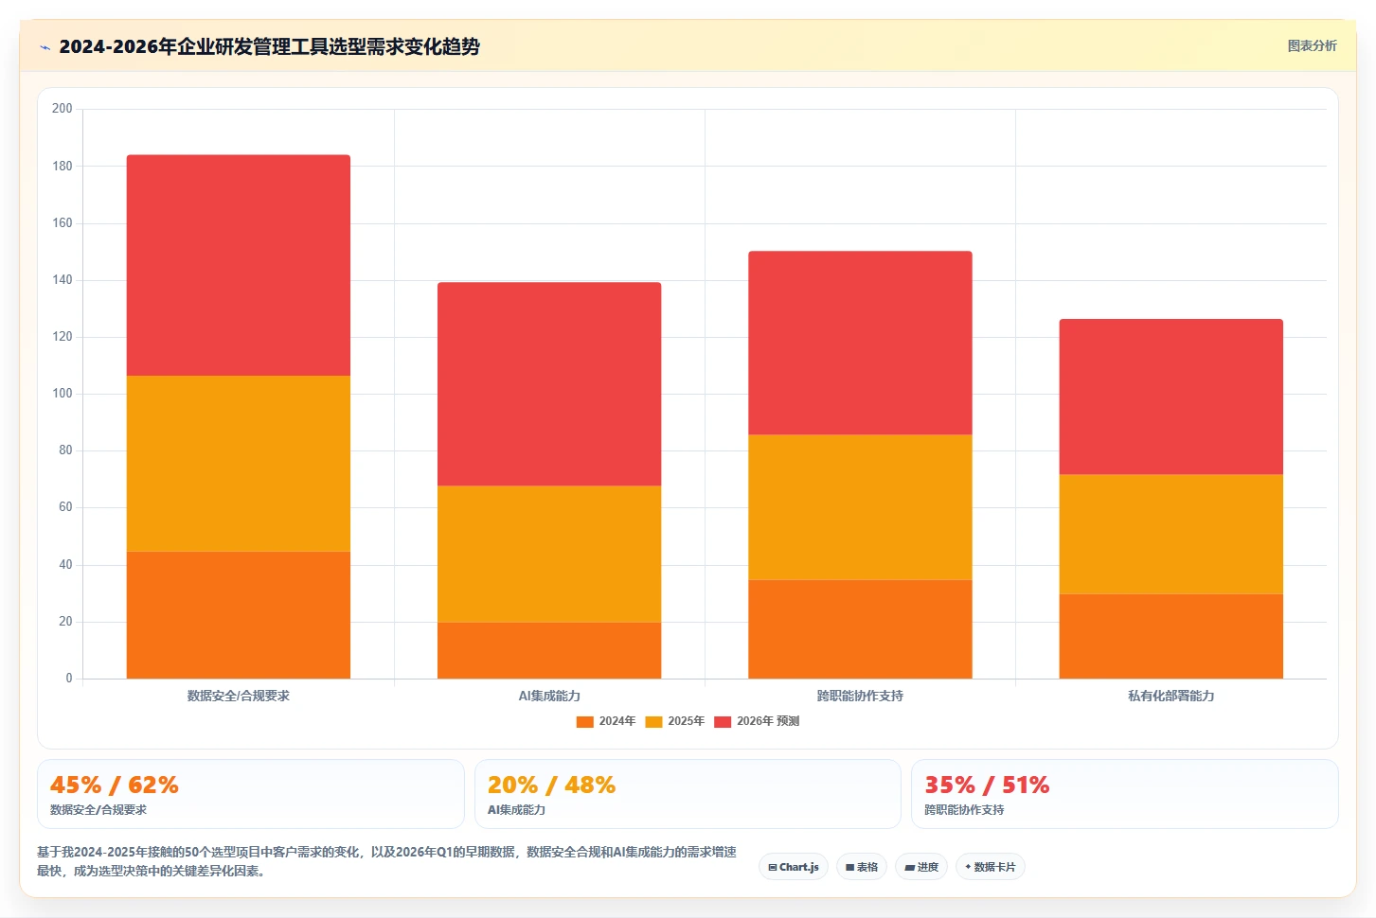Click the 20% / 48% stat card
This screenshot has width=1376, height=918.
[688, 794]
